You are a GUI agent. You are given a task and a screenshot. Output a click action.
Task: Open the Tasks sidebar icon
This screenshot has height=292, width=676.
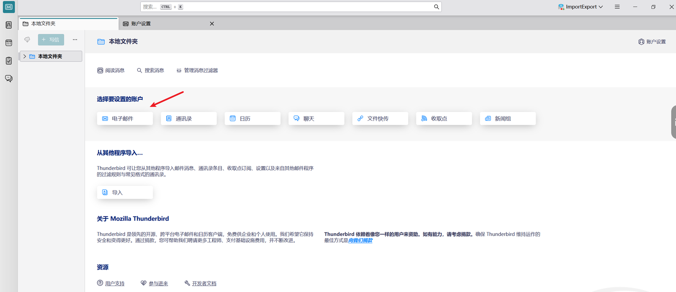click(8, 60)
